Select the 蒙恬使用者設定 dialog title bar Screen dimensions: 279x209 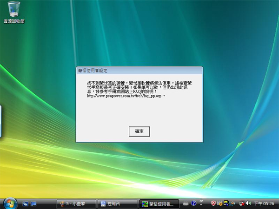(139, 71)
